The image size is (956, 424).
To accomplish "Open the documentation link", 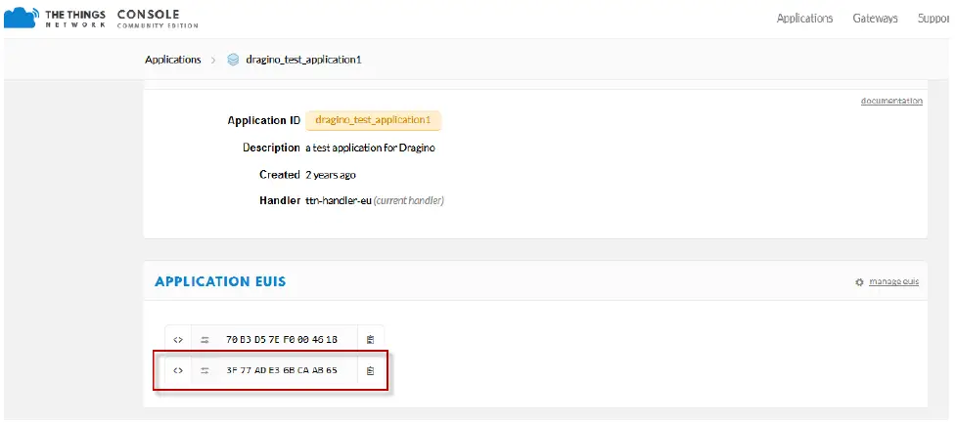I will 891,101.
